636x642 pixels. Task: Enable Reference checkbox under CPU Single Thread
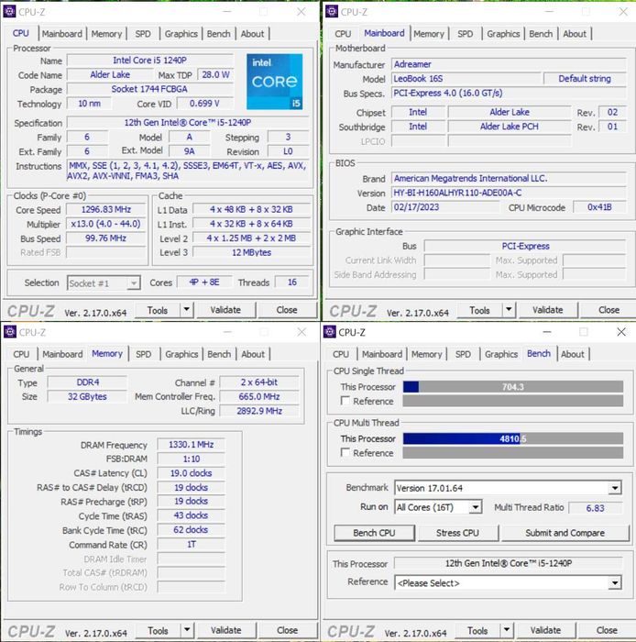345,401
